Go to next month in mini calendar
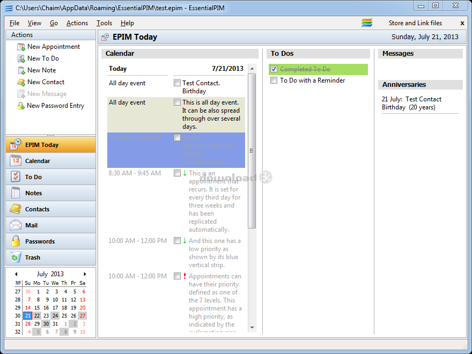Image resolution: width=472 pixels, height=354 pixels. point(85,274)
